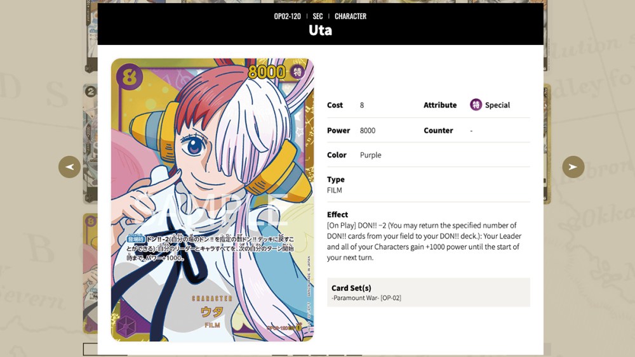Screen dimensions: 635x357
Task: Go to the next card with the right arrow
Action: coord(573,167)
